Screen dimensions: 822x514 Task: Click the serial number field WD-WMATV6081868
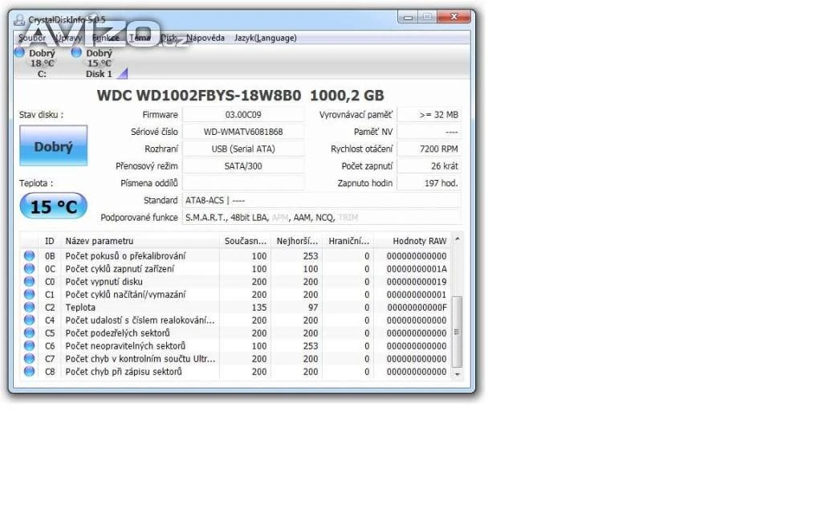[x=242, y=132]
